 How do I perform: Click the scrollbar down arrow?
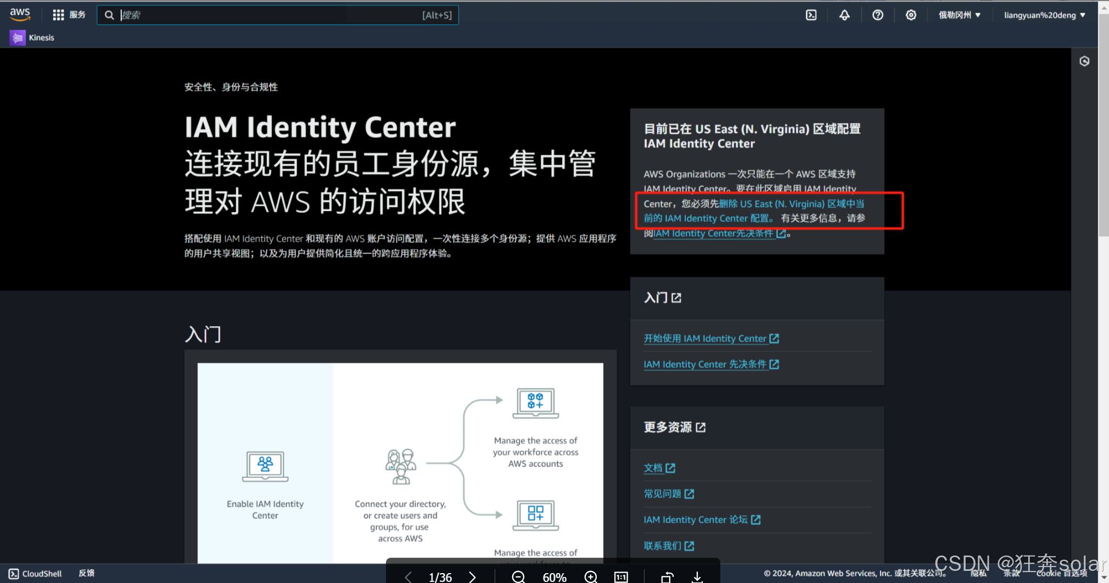tap(1104, 577)
